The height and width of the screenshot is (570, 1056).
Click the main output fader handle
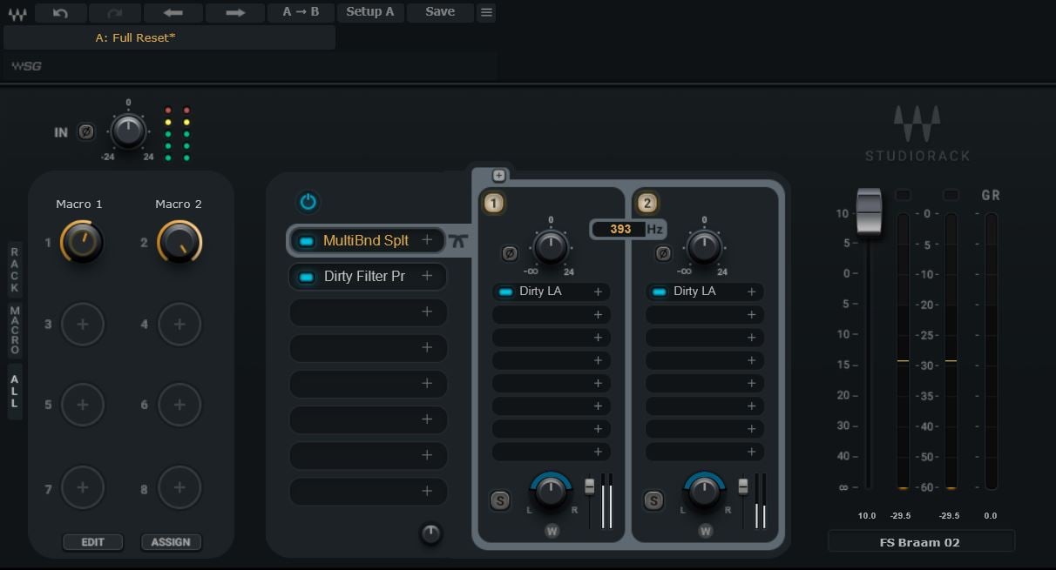point(868,211)
